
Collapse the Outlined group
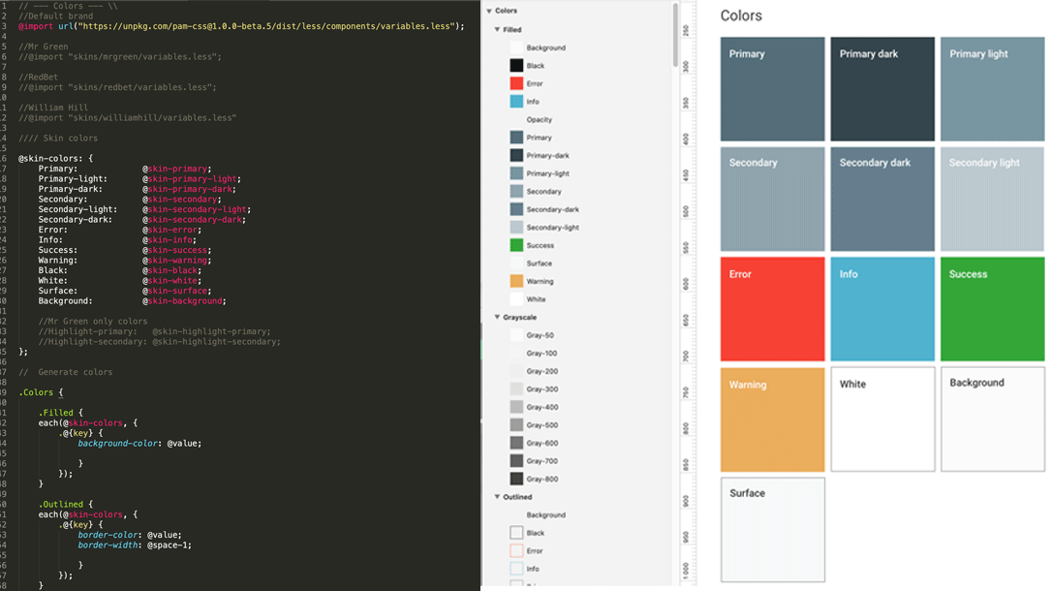pyautogui.click(x=497, y=496)
